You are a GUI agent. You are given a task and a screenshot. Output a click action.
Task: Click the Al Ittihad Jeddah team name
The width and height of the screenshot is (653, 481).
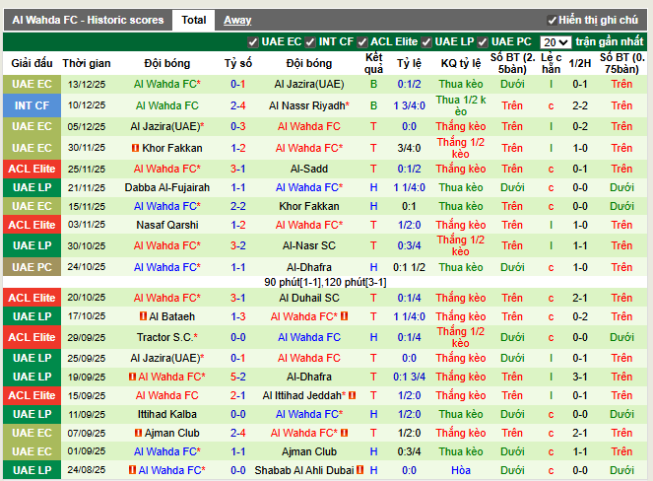304,395
